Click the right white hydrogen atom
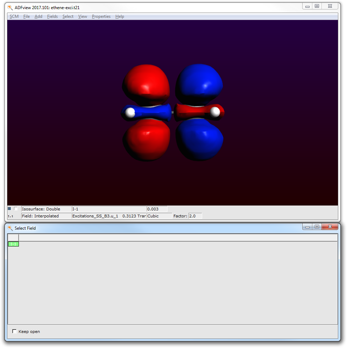The image size is (347, 348). click(x=215, y=112)
